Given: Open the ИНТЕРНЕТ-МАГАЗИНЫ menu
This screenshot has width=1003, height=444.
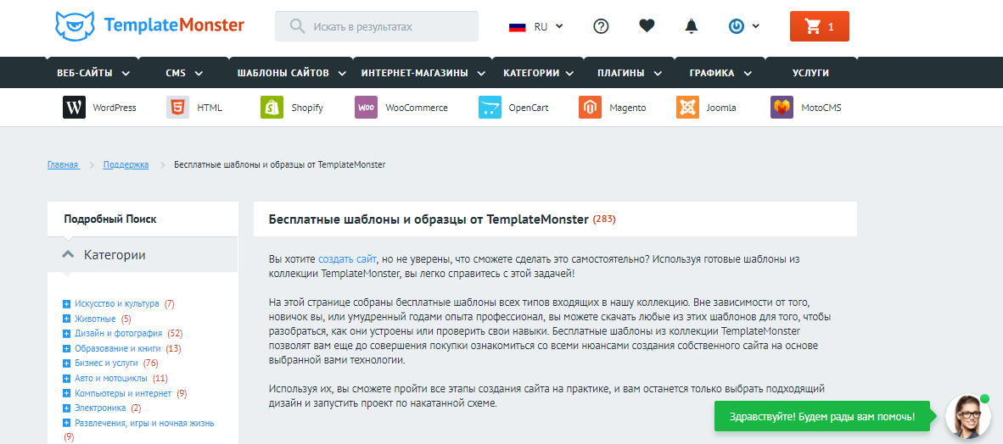Looking at the screenshot, I should pyautogui.click(x=423, y=73).
